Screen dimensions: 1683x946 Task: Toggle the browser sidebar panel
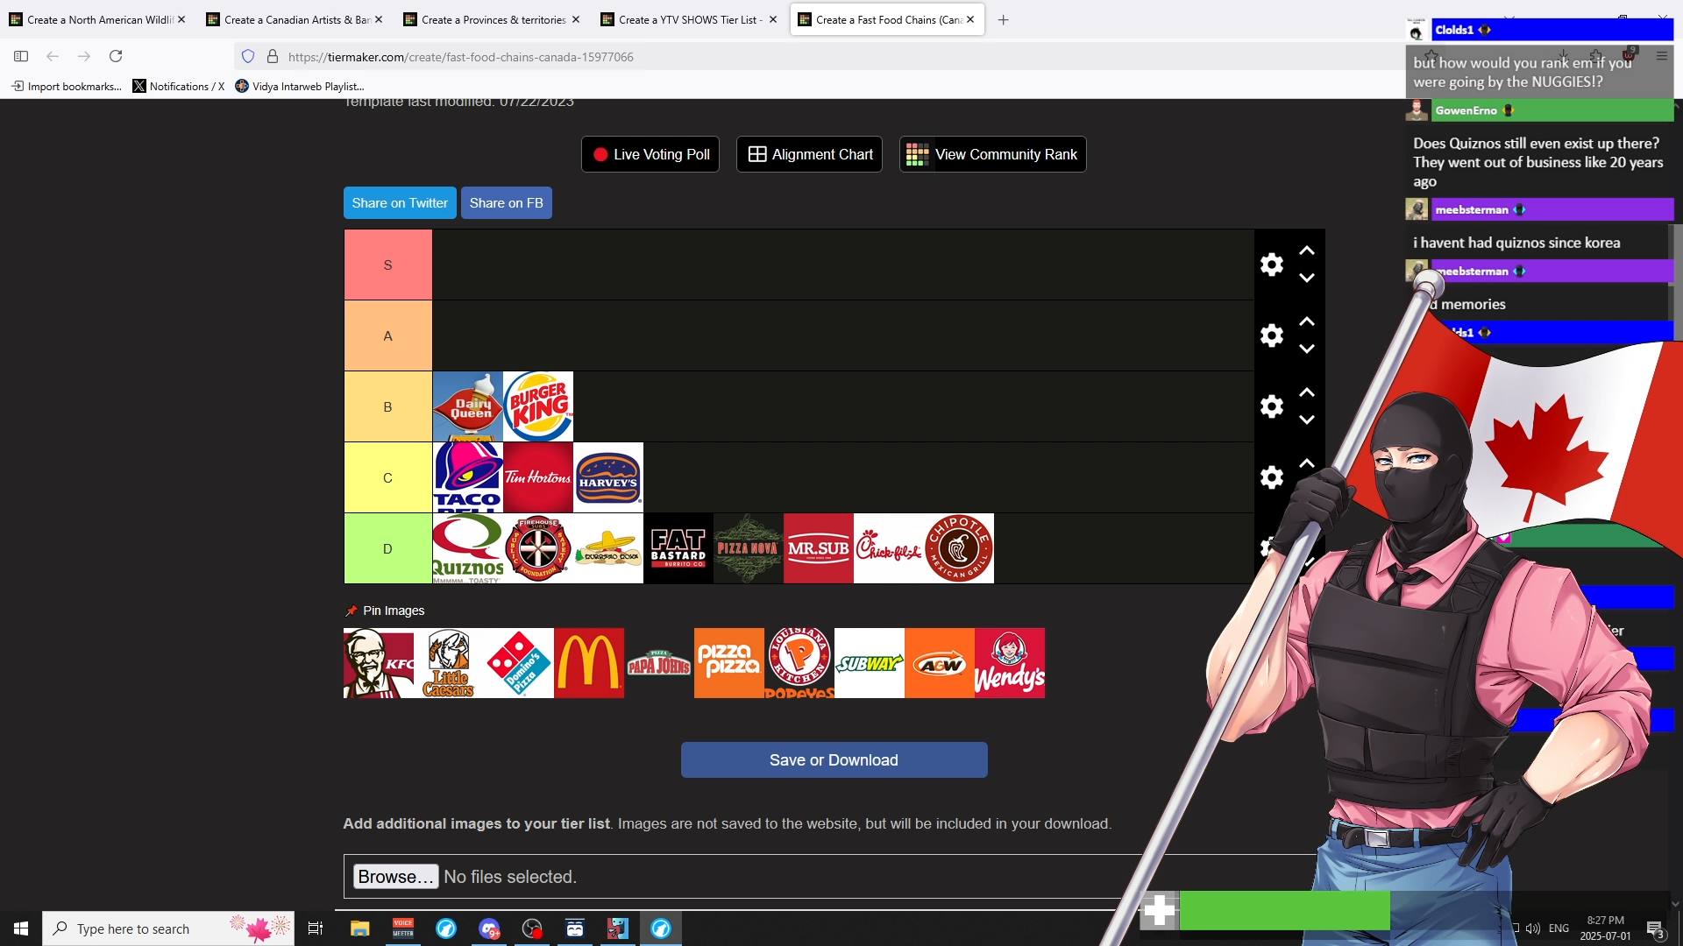pos(21,56)
